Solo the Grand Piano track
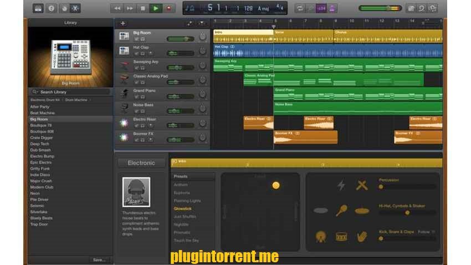The height and width of the screenshot is (265, 471). (x=142, y=97)
